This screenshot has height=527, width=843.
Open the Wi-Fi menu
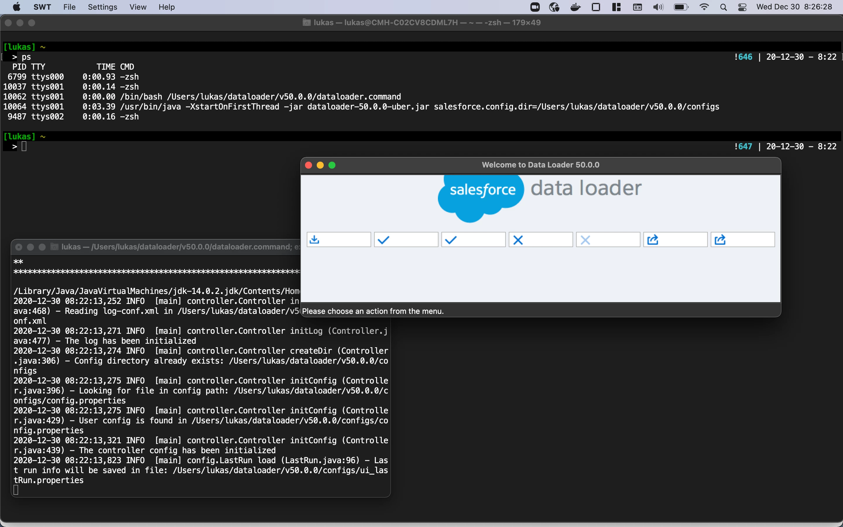pyautogui.click(x=704, y=7)
